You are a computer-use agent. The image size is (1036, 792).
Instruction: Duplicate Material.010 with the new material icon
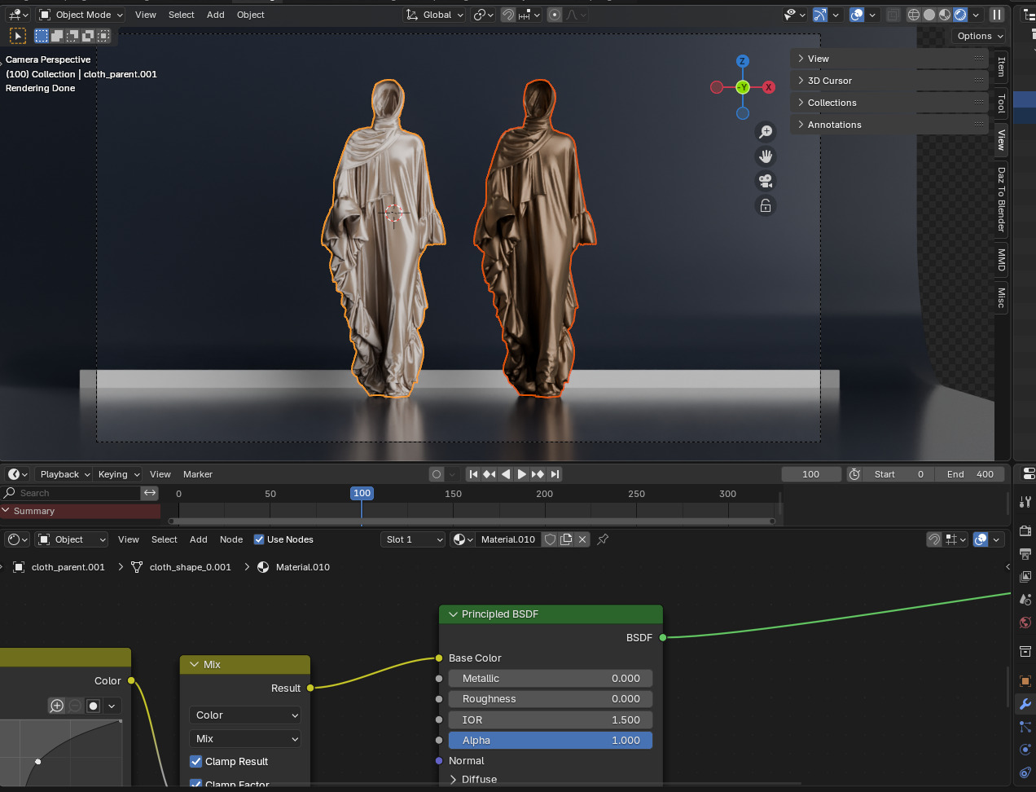pyautogui.click(x=566, y=539)
